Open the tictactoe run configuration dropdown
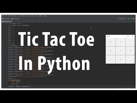 (122, 19)
